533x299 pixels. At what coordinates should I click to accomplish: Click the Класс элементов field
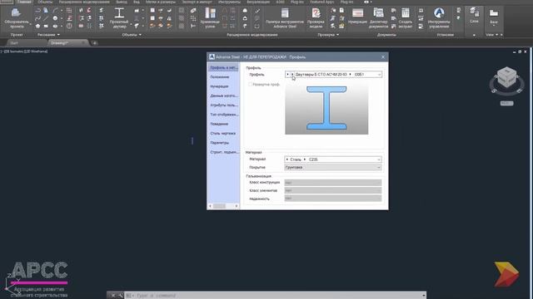tap(333, 190)
